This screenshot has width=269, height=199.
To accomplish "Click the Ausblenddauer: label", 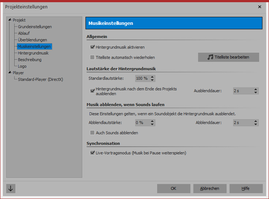I will (208, 91).
